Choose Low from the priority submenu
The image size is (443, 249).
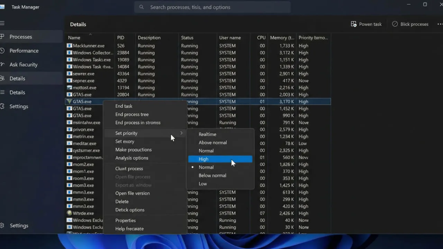[x=203, y=184]
